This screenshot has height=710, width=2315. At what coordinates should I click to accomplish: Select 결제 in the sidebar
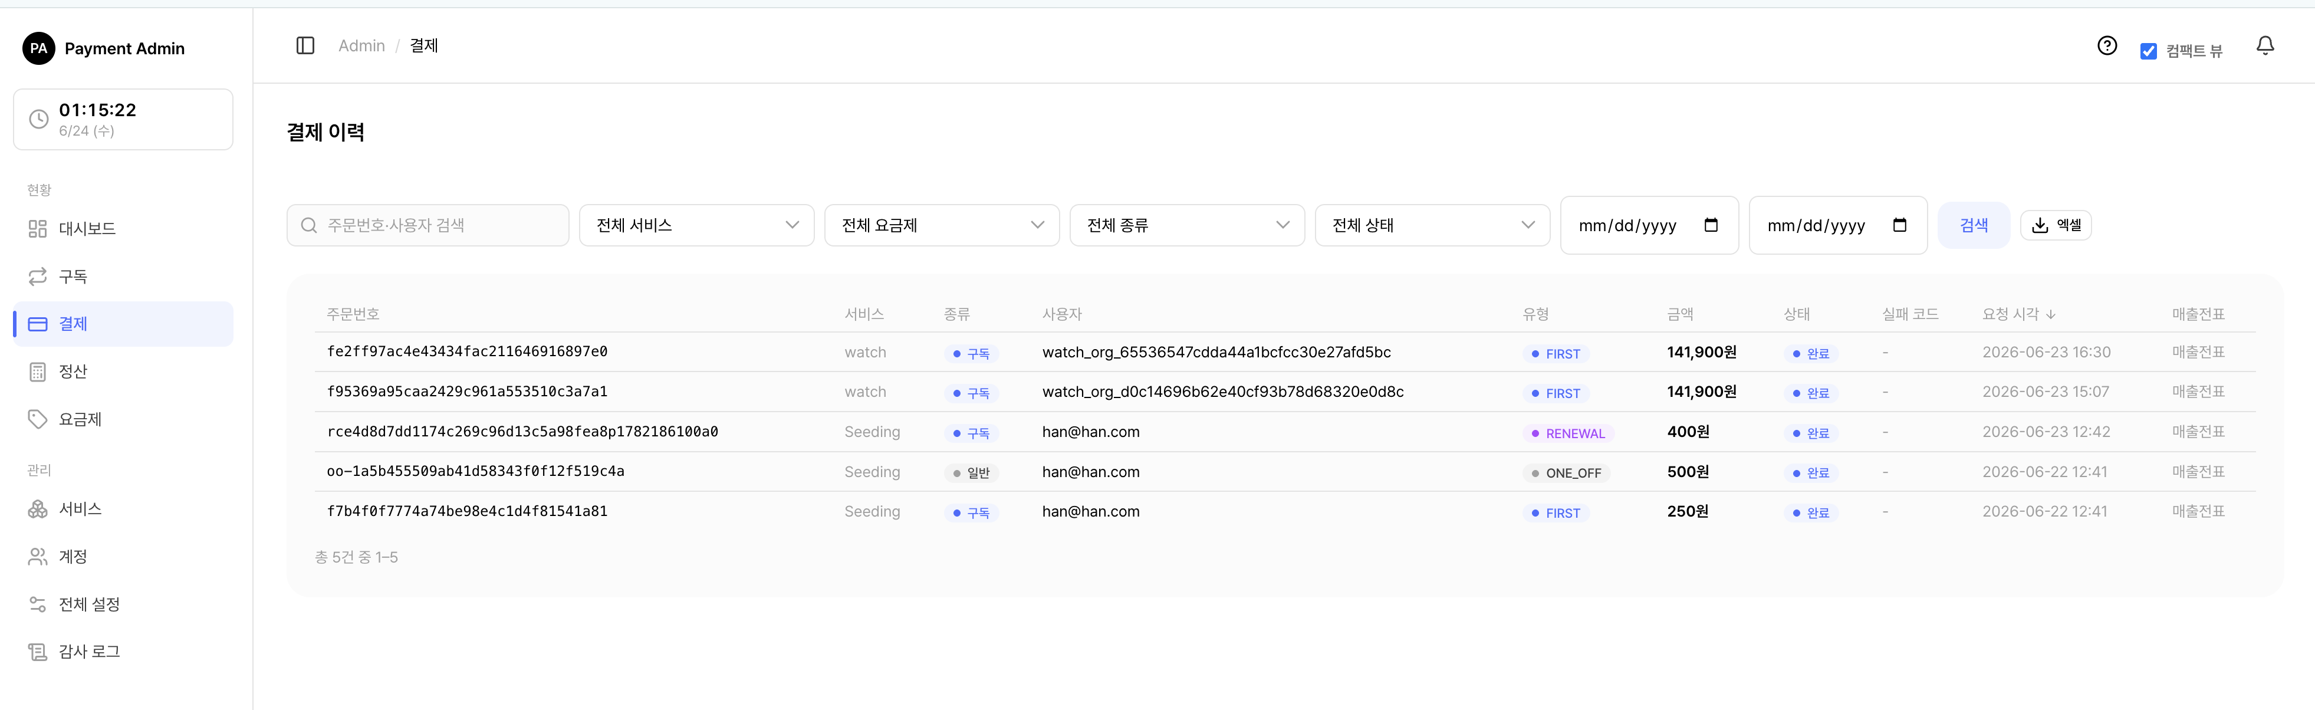(124, 324)
